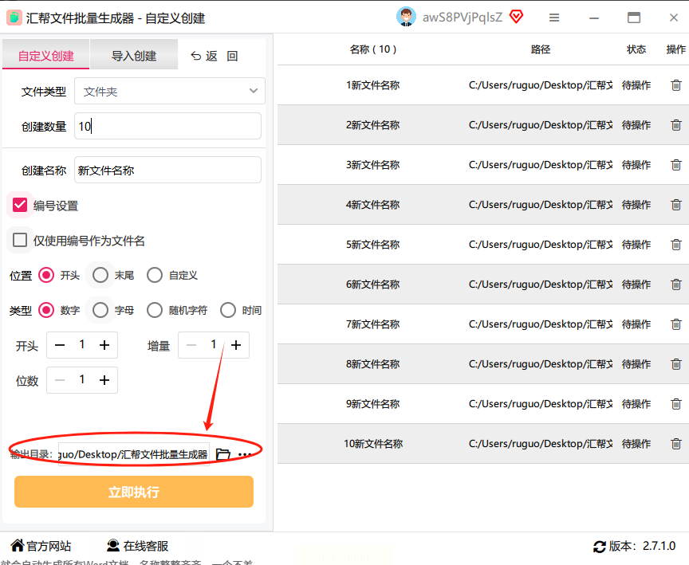This screenshot has width=689, height=565.
Task: Open the hamburger menu in title bar
Action: click(x=554, y=18)
